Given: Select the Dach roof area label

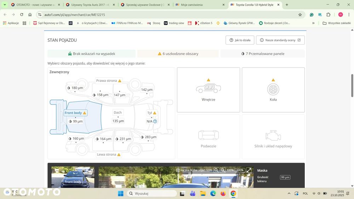Looking at the screenshot, I should tap(118, 112).
